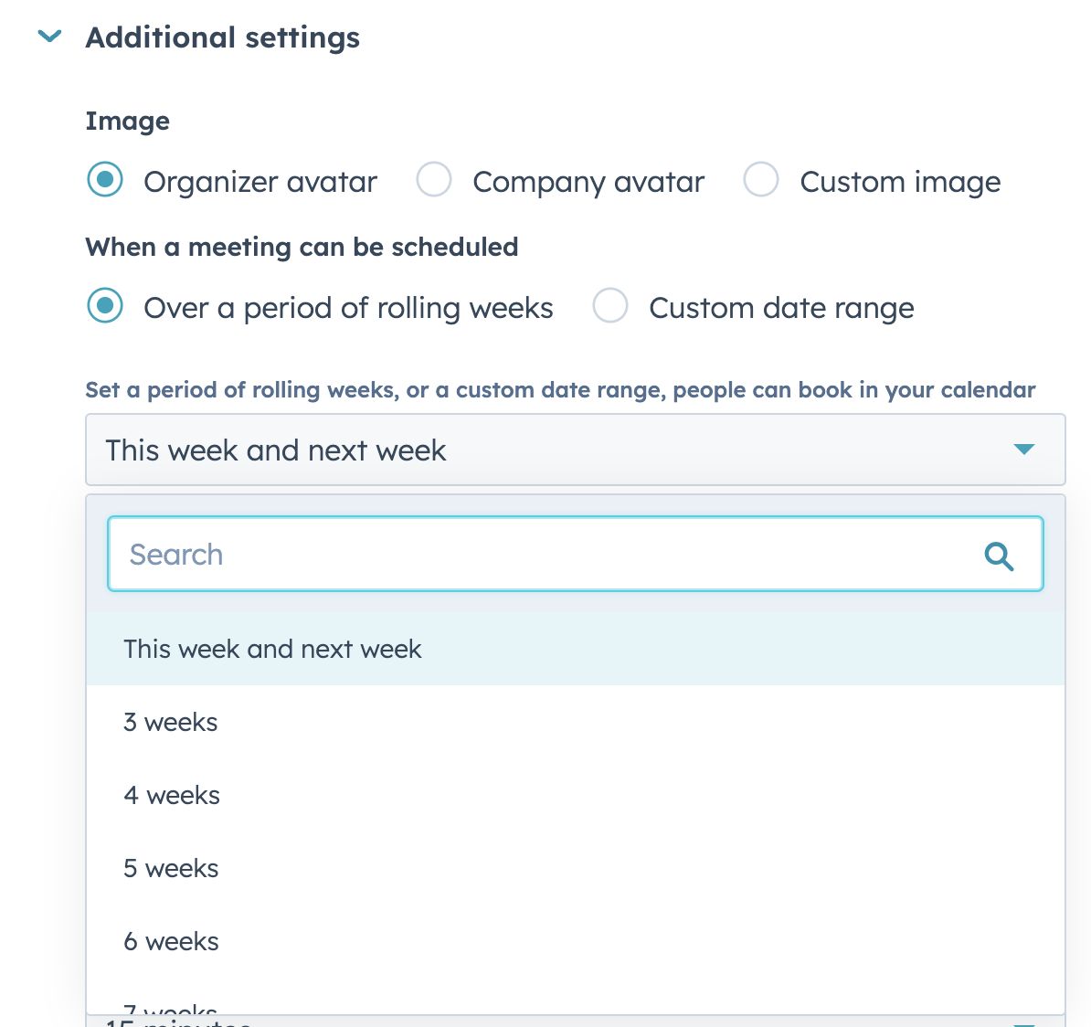The width and height of the screenshot is (1091, 1027).
Task: Choose the Company avatar option
Action: click(434, 180)
